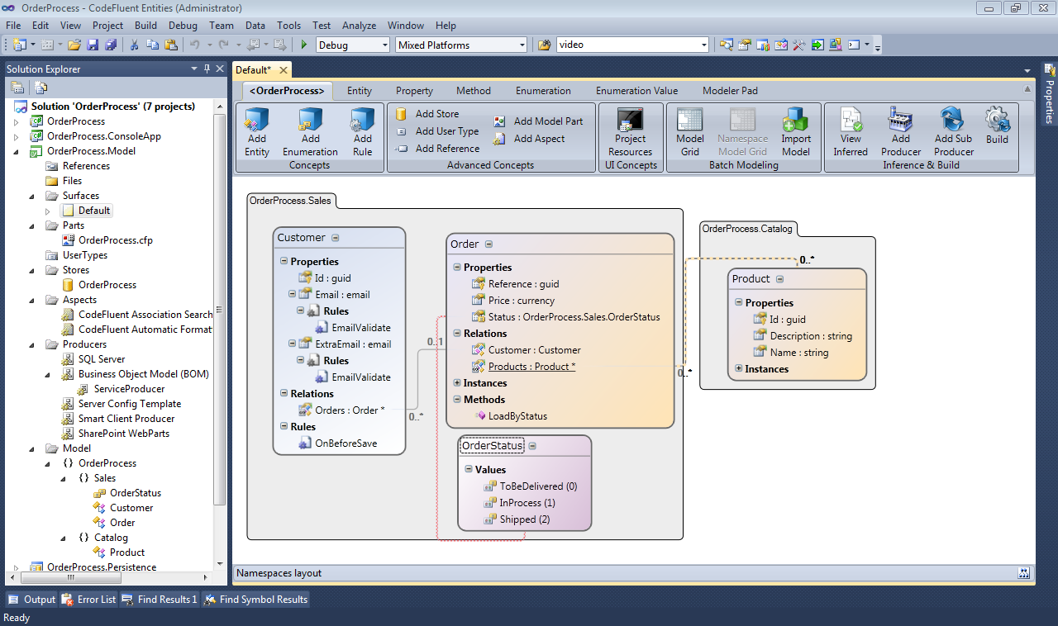Image resolution: width=1058 pixels, height=626 pixels.
Task: Open the Output panel tab
Action: point(32,600)
